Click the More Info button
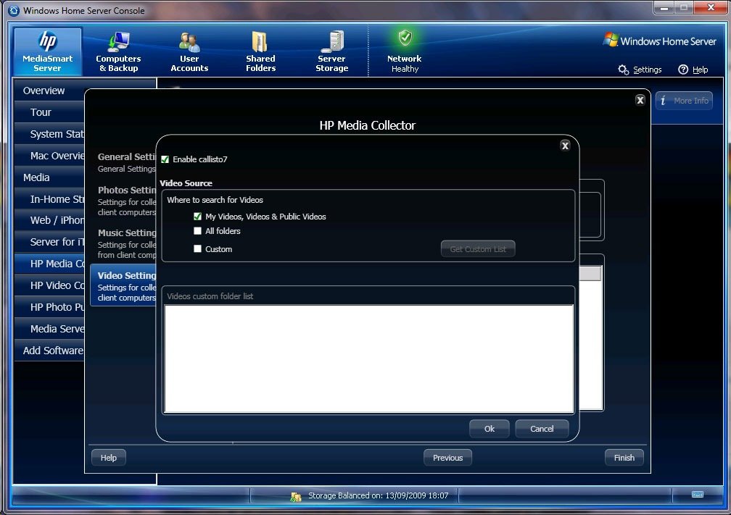This screenshot has width=731, height=515. [684, 101]
